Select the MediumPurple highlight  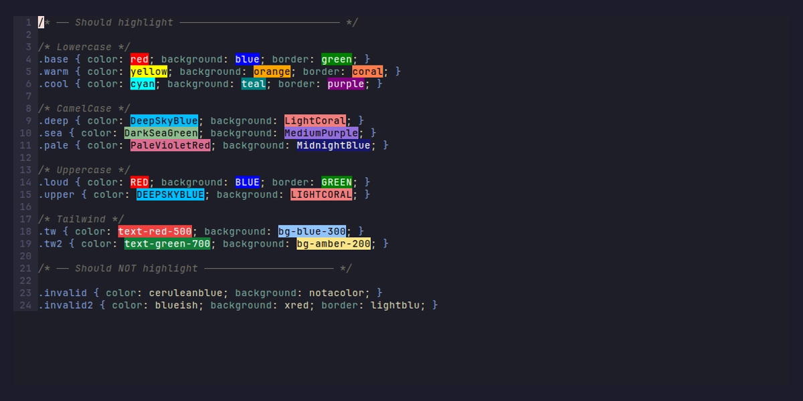(321, 133)
